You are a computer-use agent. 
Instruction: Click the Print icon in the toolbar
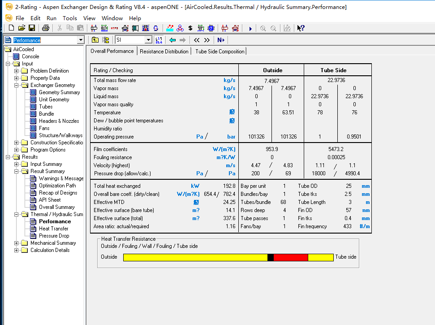(x=45, y=28)
